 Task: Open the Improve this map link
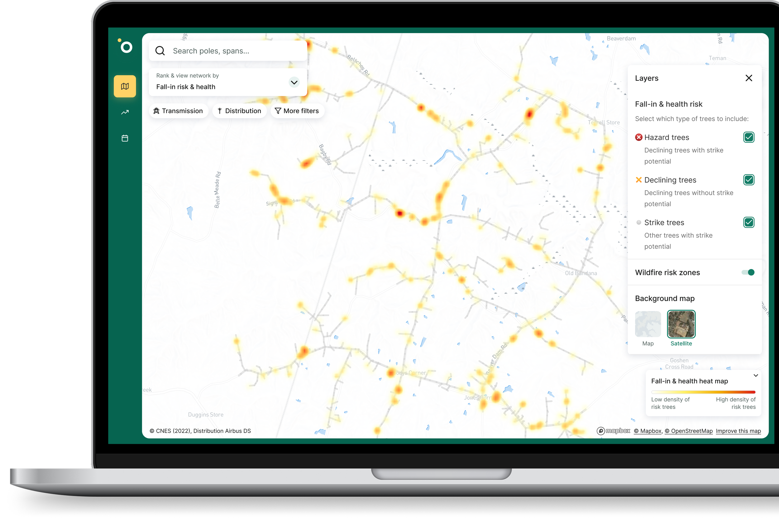coord(738,431)
